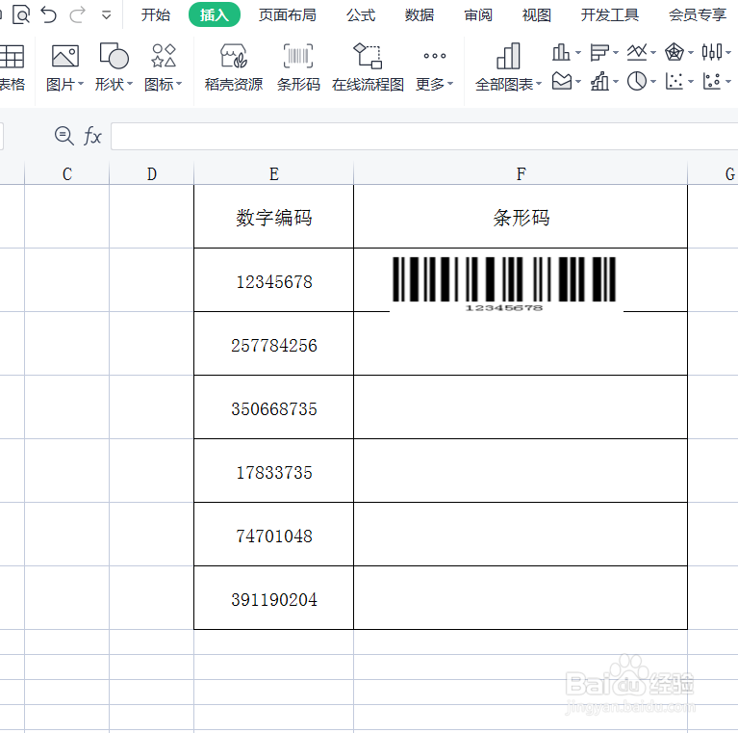The image size is (738, 733).
Task: Switch to the 公式 tab
Action: [361, 15]
